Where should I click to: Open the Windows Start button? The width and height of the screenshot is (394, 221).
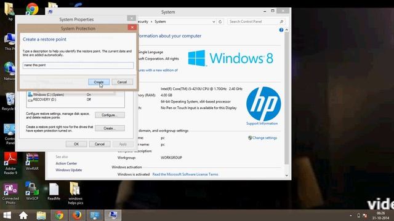pos(7,215)
